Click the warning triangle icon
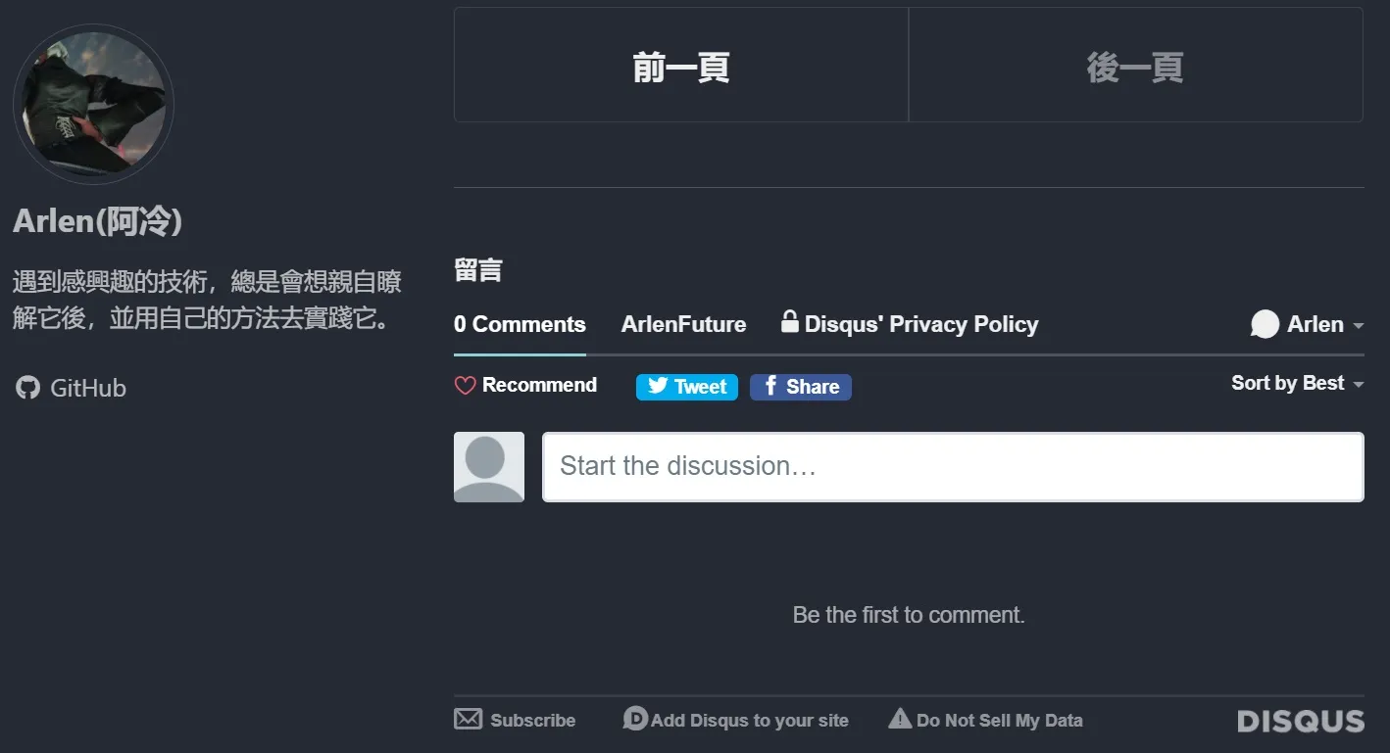1390x753 pixels. click(x=899, y=719)
